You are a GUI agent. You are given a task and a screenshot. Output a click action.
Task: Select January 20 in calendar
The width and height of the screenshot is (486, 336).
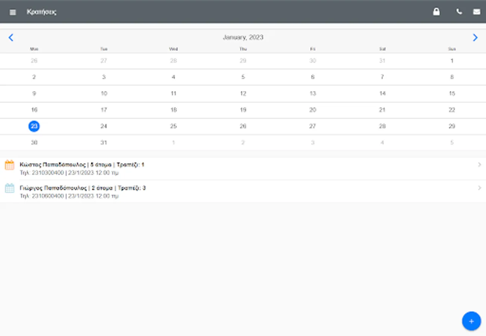313,110
